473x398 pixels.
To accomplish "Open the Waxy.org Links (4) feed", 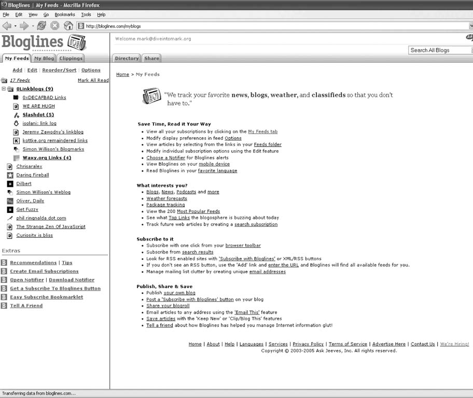I will click(x=47, y=158).
